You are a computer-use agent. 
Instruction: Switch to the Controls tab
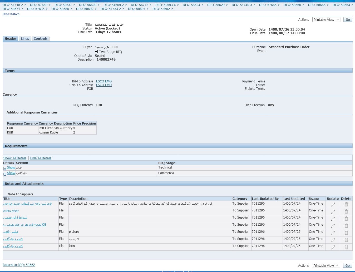(41, 39)
